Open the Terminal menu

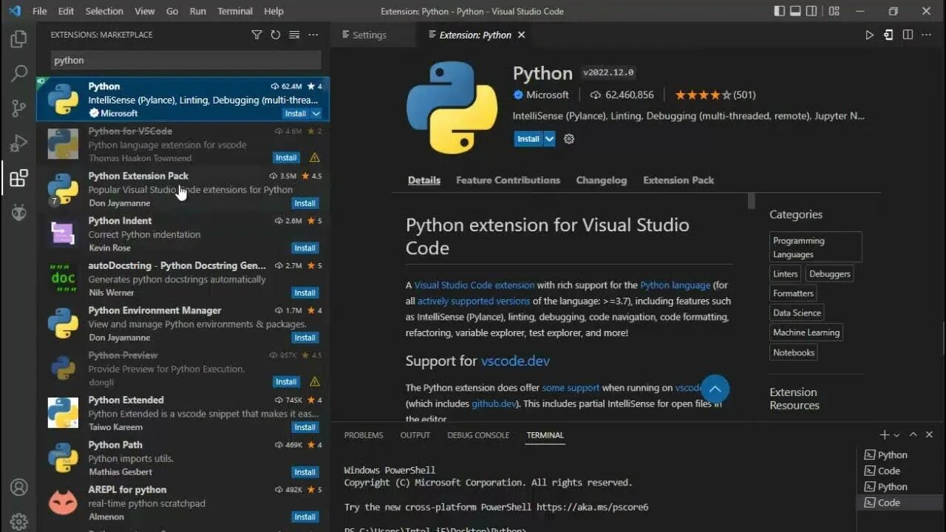(234, 11)
